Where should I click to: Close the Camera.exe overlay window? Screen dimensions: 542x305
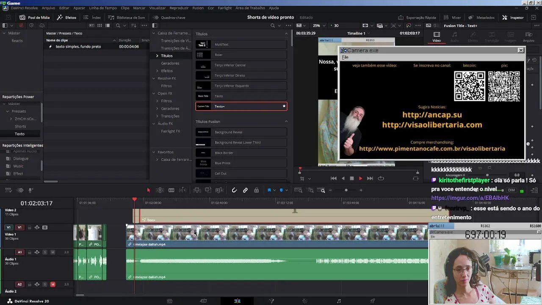point(521,50)
